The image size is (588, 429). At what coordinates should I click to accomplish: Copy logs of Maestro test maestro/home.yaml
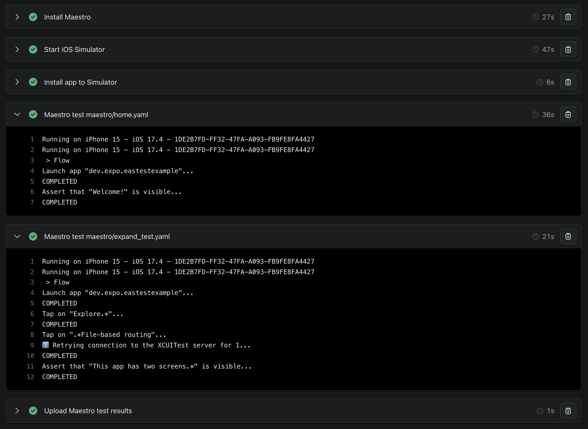point(568,114)
